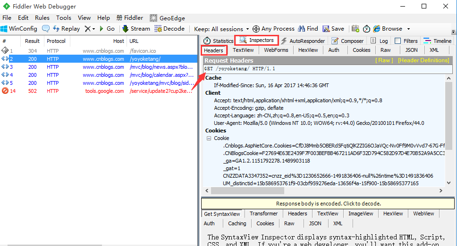Select session 3 news.aspx row
The image size is (457, 246).
click(x=99, y=67)
